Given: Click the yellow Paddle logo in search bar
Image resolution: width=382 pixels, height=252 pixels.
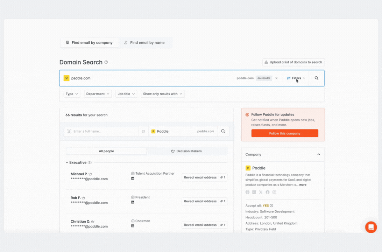Looking at the screenshot, I should click(66, 78).
